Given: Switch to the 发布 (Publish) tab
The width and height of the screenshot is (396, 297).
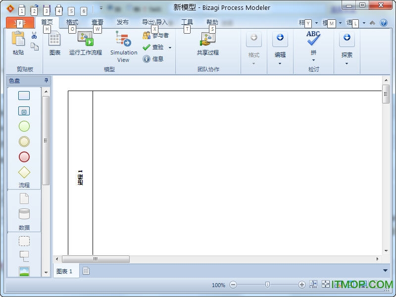Looking at the screenshot, I should [x=122, y=22].
